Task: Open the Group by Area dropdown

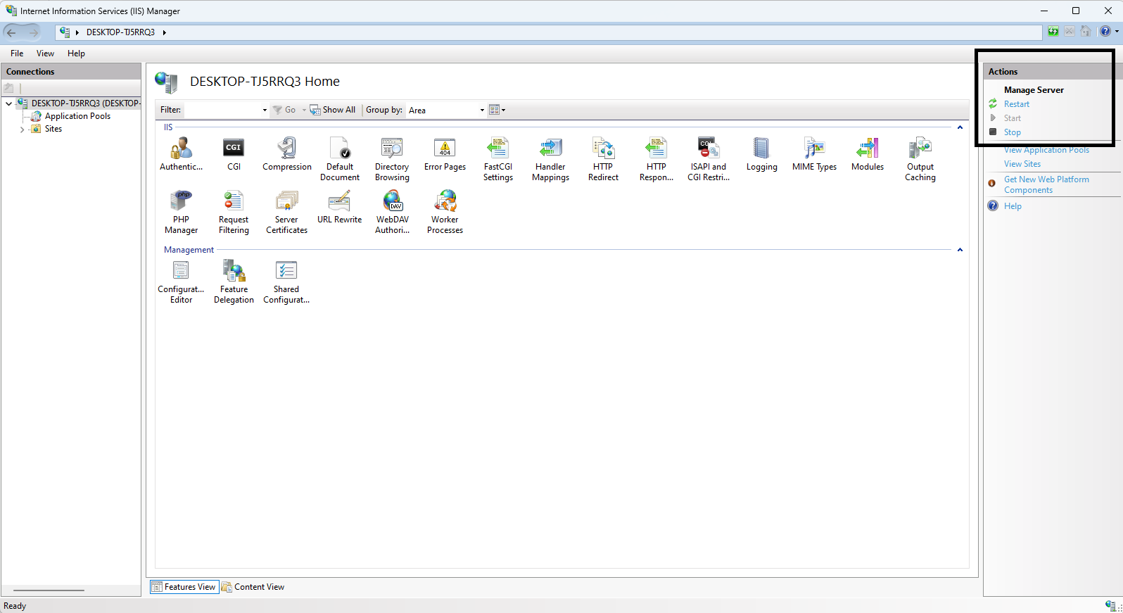Action: coord(482,110)
